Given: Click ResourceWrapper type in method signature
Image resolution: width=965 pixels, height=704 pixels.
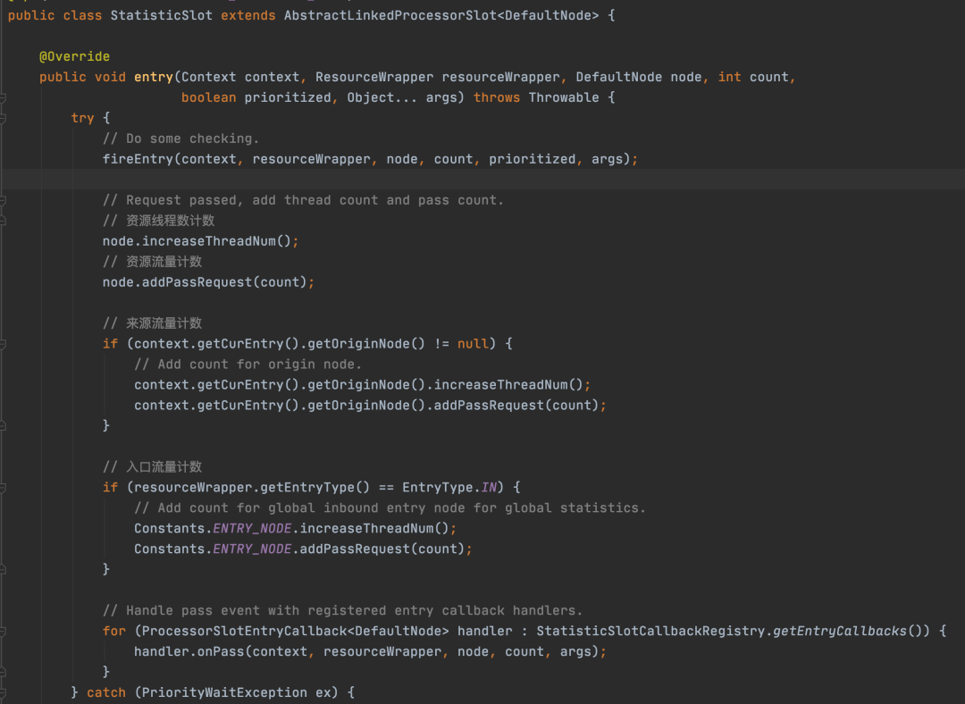Looking at the screenshot, I should click(x=374, y=77).
